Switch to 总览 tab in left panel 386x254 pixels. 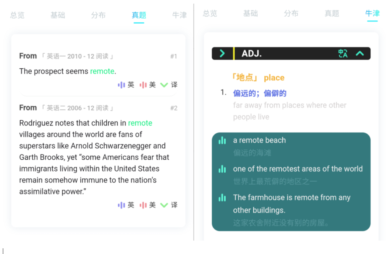coord(17,15)
